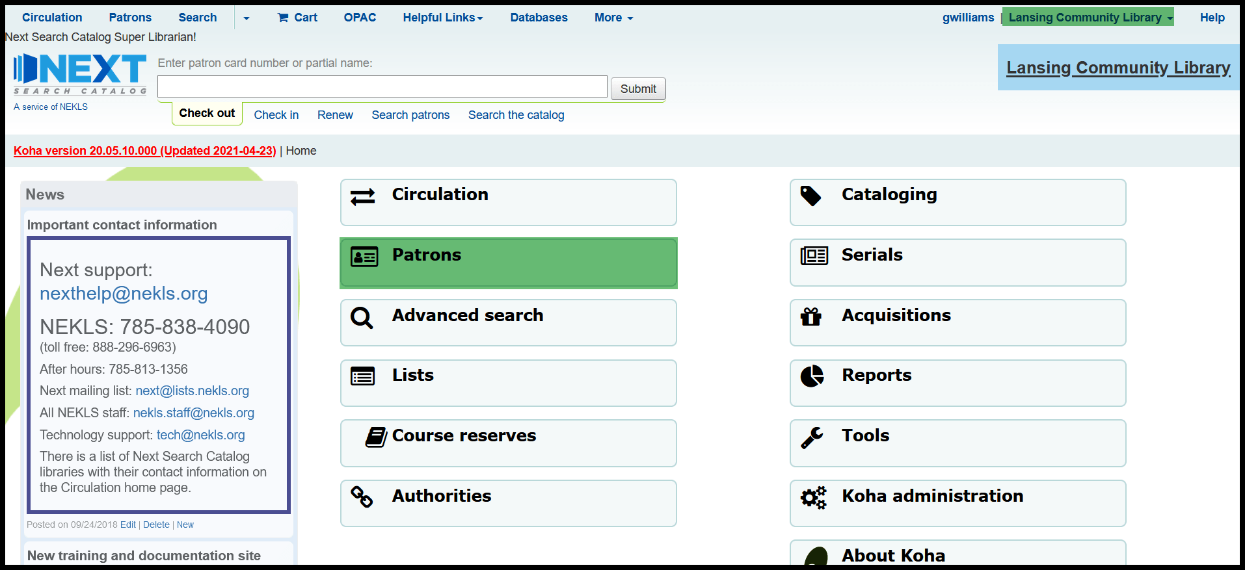Click the Serials newspaper icon
Viewport: 1245px width, 570px height.
(814, 256)
